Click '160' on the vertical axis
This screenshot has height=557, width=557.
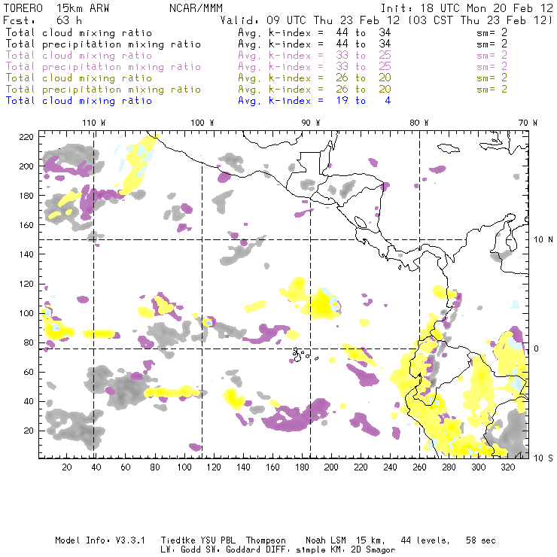(26, 225)
